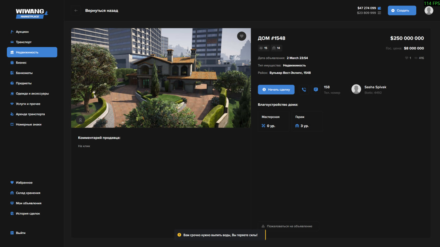Click the Банкоматы icon in sidebar

(x=12, y=73)
